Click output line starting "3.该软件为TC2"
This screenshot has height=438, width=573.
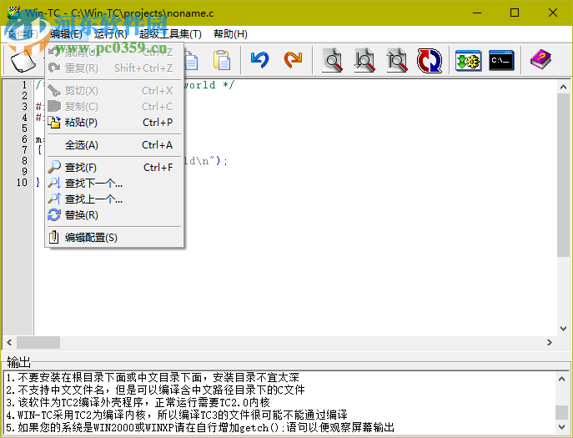click(x=138, y=402)
